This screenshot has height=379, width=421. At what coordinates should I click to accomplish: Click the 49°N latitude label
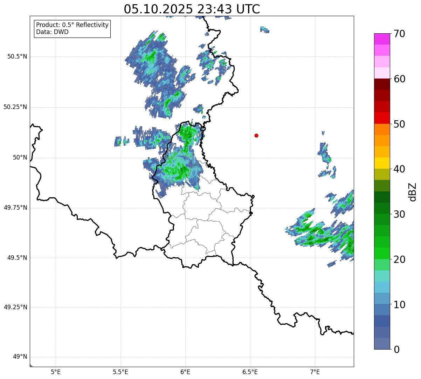(20, 357)
